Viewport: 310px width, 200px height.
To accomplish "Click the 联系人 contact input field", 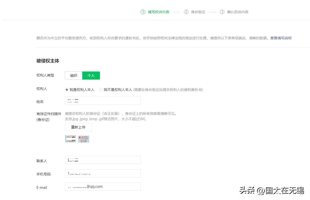I will pos(102,160).
